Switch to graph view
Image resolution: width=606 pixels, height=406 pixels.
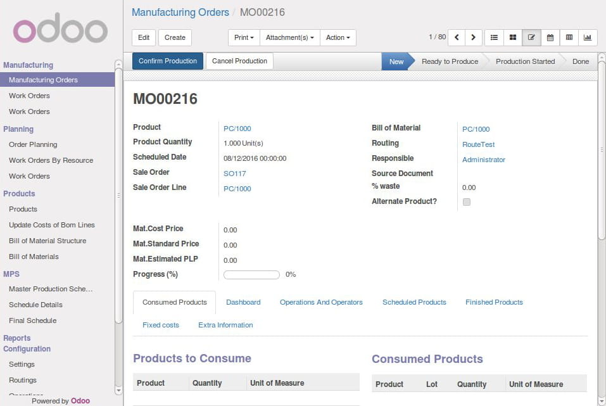tap(588, 37)
